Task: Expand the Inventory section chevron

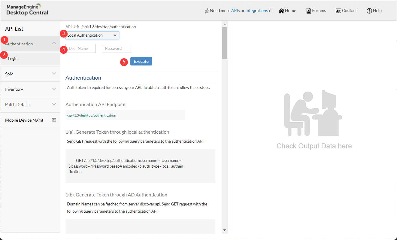Action: tap(54, 89)
